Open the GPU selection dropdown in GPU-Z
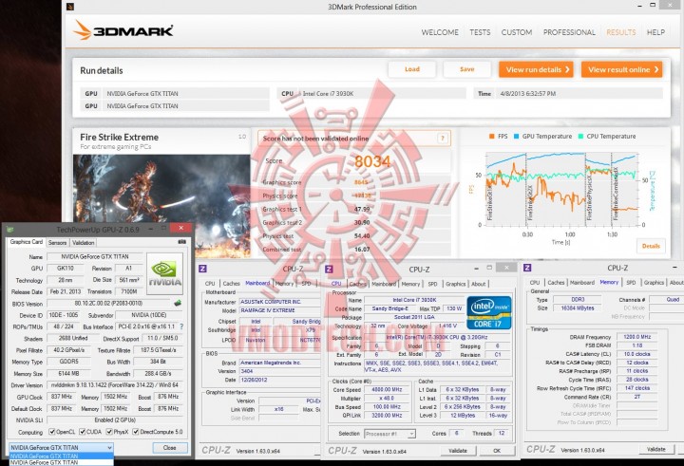Image resolution: width=684 pixels, height=466 pixels. [x=61, y=448]
